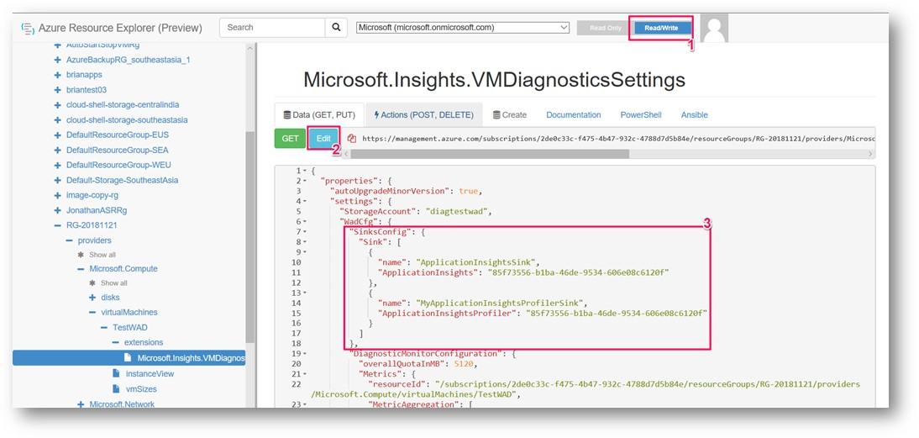Collapse the extensions node
The width and height of the screenshot is (919, 438).
pyautogui.click(x=116, y=342)
